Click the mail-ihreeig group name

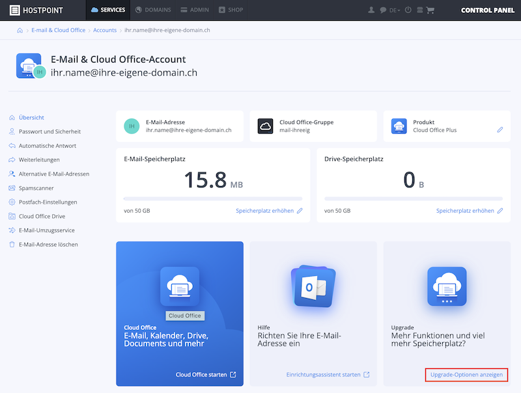pos(295,130)
